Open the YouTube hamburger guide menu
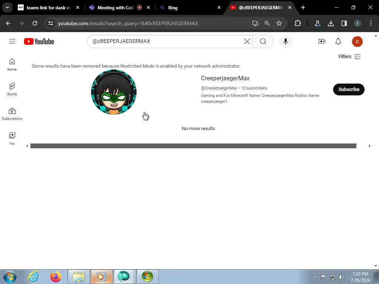The image size is (379, 284). click(12, 41)
